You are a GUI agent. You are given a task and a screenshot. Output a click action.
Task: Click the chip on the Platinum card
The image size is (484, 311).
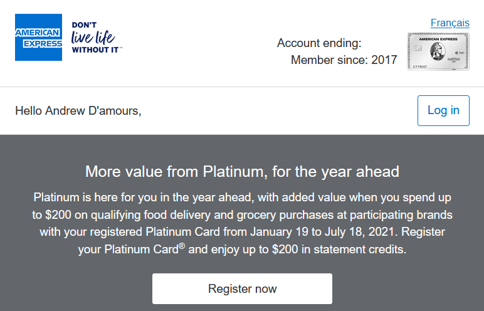tap(418, 48)
